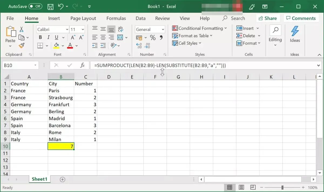This screenshot has width=324, height=192.
Task: Decrease font size with small A icon
Action: [81, 37]
